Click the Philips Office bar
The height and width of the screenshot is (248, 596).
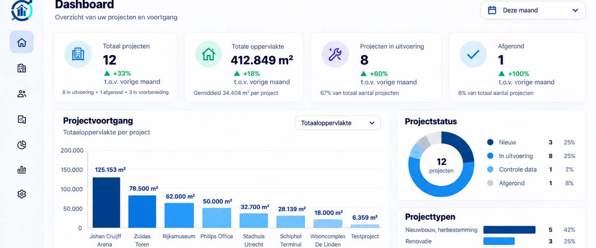[x=217, y=218]
